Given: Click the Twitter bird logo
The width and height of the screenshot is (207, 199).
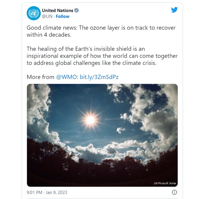Looking at the screenshot, I should [174, 10].
